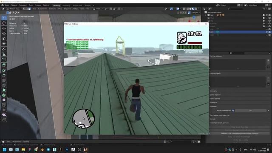
Task: Switch to the UV Editing workspace tab
Action: tap(66, 6)
